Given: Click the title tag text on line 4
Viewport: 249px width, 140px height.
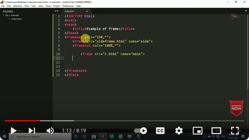Looking at the screenshot, I should 79,29.
